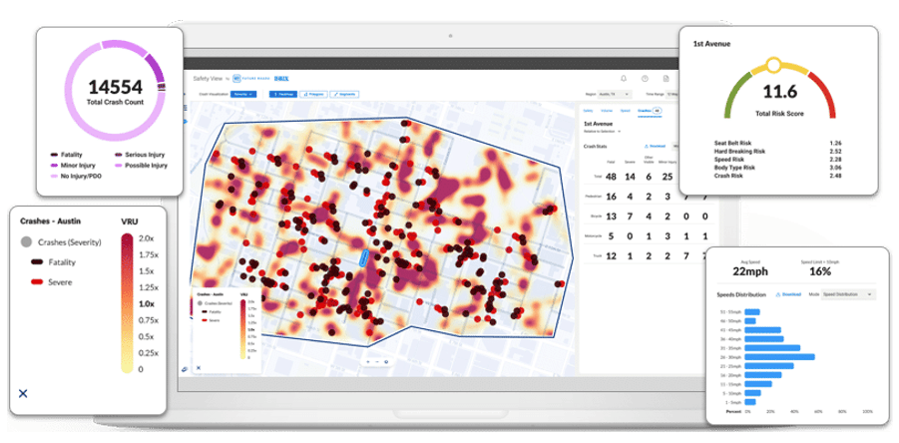Click the Safety View app title
899x443 pixels.
[x=208, y=79]
